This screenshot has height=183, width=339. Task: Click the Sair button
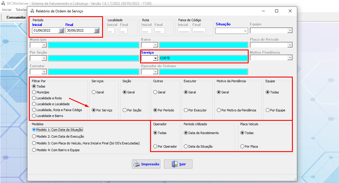click(x=178, y=164)
